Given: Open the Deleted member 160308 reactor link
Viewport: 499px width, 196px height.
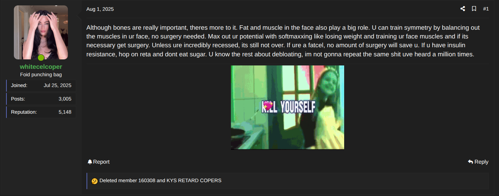Looking at the screenshot, I should (x=127, y=180).
